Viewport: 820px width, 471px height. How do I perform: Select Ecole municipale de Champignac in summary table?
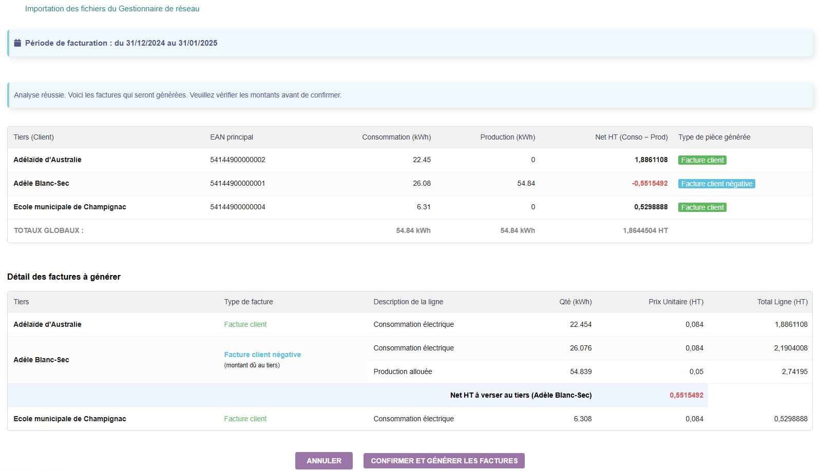pos(70,207)
